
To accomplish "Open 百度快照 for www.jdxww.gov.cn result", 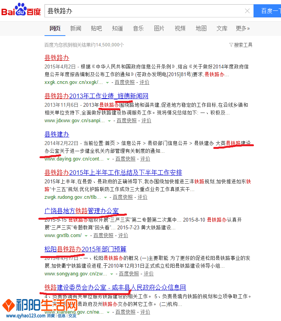I will (127, 121).
